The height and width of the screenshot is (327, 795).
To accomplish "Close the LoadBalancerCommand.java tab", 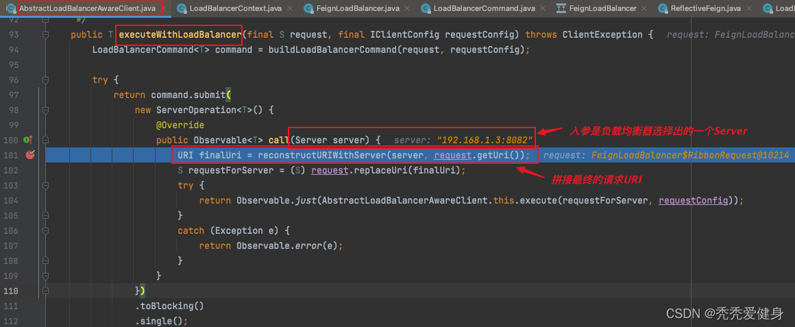I will [543, 8].
